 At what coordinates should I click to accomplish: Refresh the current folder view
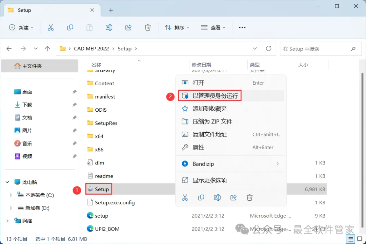(x=269, y=48)
